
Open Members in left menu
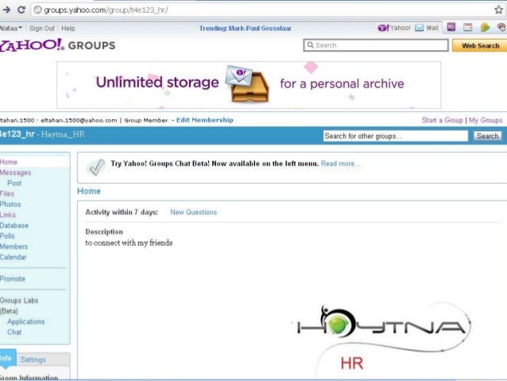coord(14,247)
